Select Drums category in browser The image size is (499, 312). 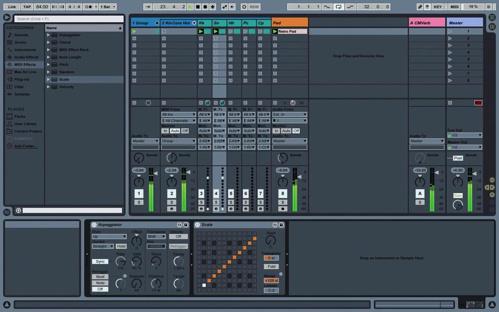tap(20, 42)
